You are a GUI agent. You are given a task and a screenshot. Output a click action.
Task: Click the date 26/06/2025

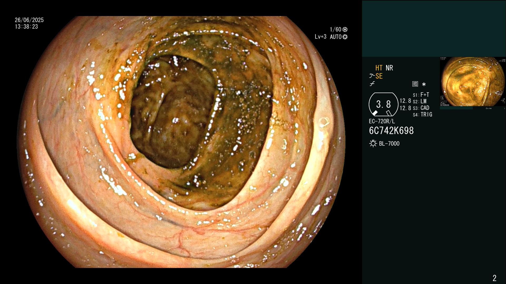(29, 20)
